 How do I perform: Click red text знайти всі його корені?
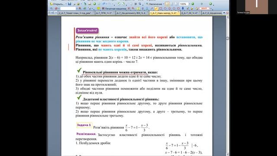[x=148, y=37]
